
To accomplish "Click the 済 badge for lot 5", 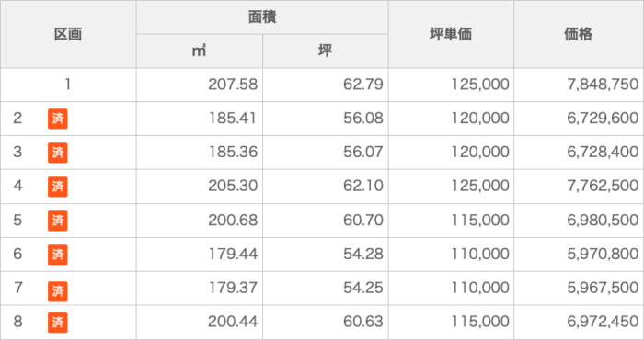I will coord(57,221).
